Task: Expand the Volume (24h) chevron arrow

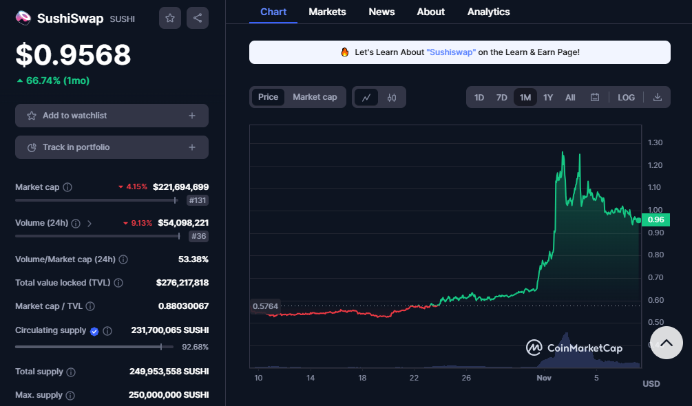Action: [90, 223]
